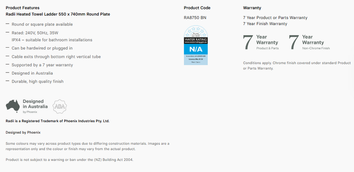Click the Designed in Australia by Phoenix text logo

(x=35, y=106)
